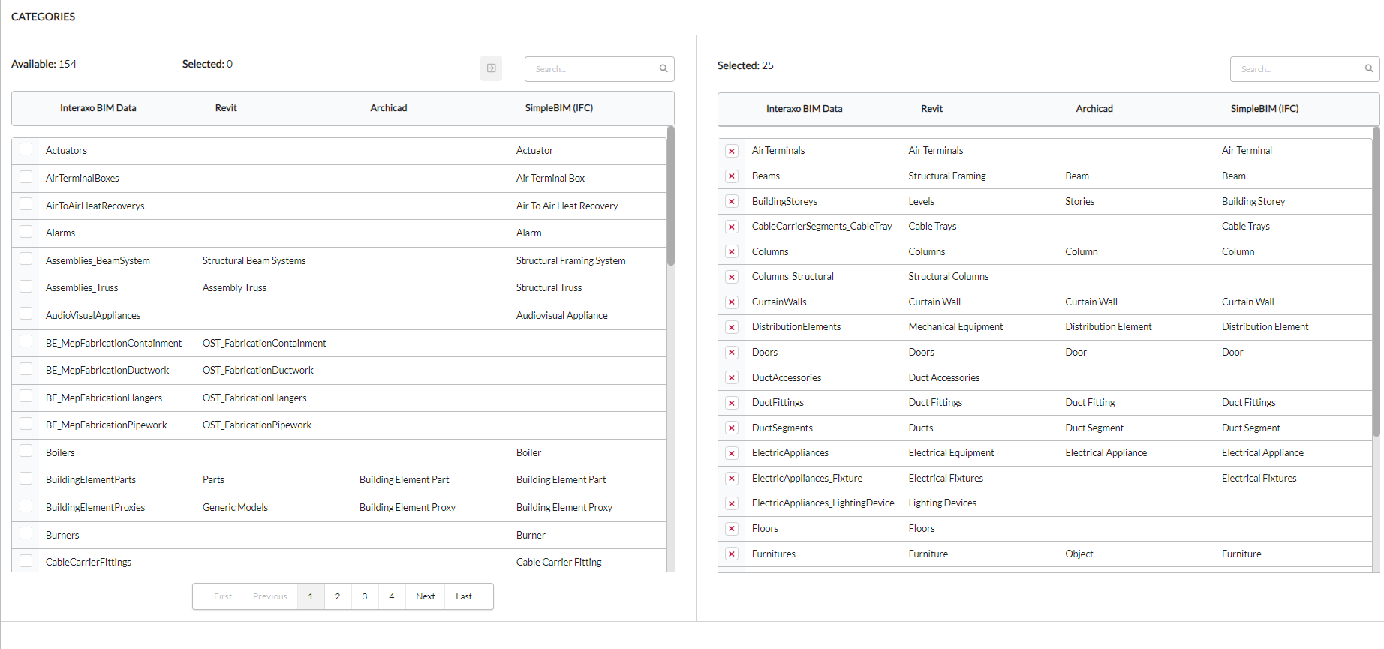Check the Alarms checkbox

[26, 232]
